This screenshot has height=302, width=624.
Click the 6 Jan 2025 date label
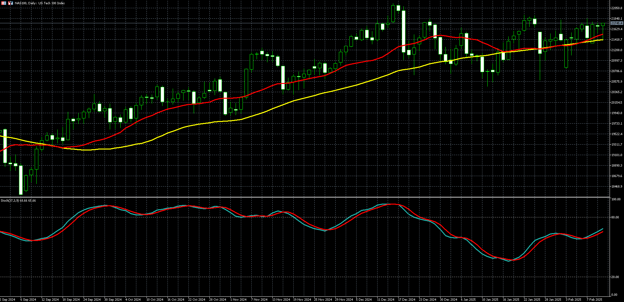point(468,300)
